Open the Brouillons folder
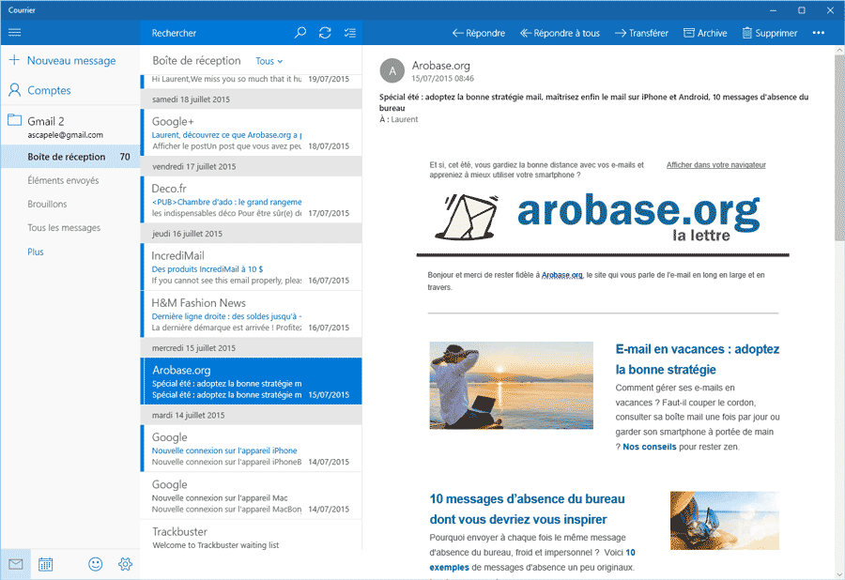The image size is (845, 580). (x=48, y=204)
